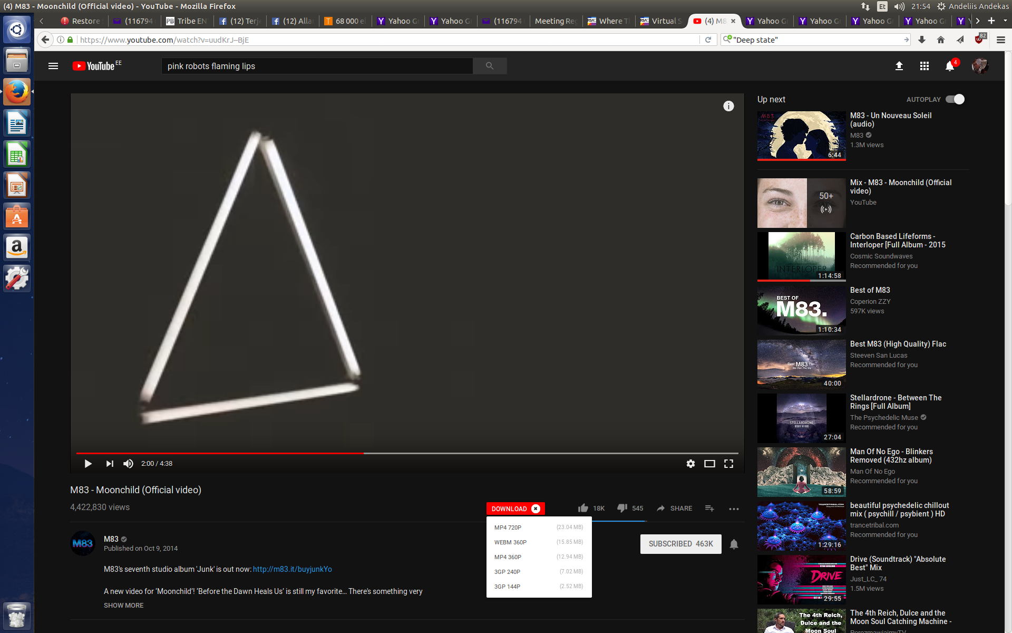Screen dimensions: 1012x633
Task: Switch to the Tribe EN tab
Action: (187, 21)
